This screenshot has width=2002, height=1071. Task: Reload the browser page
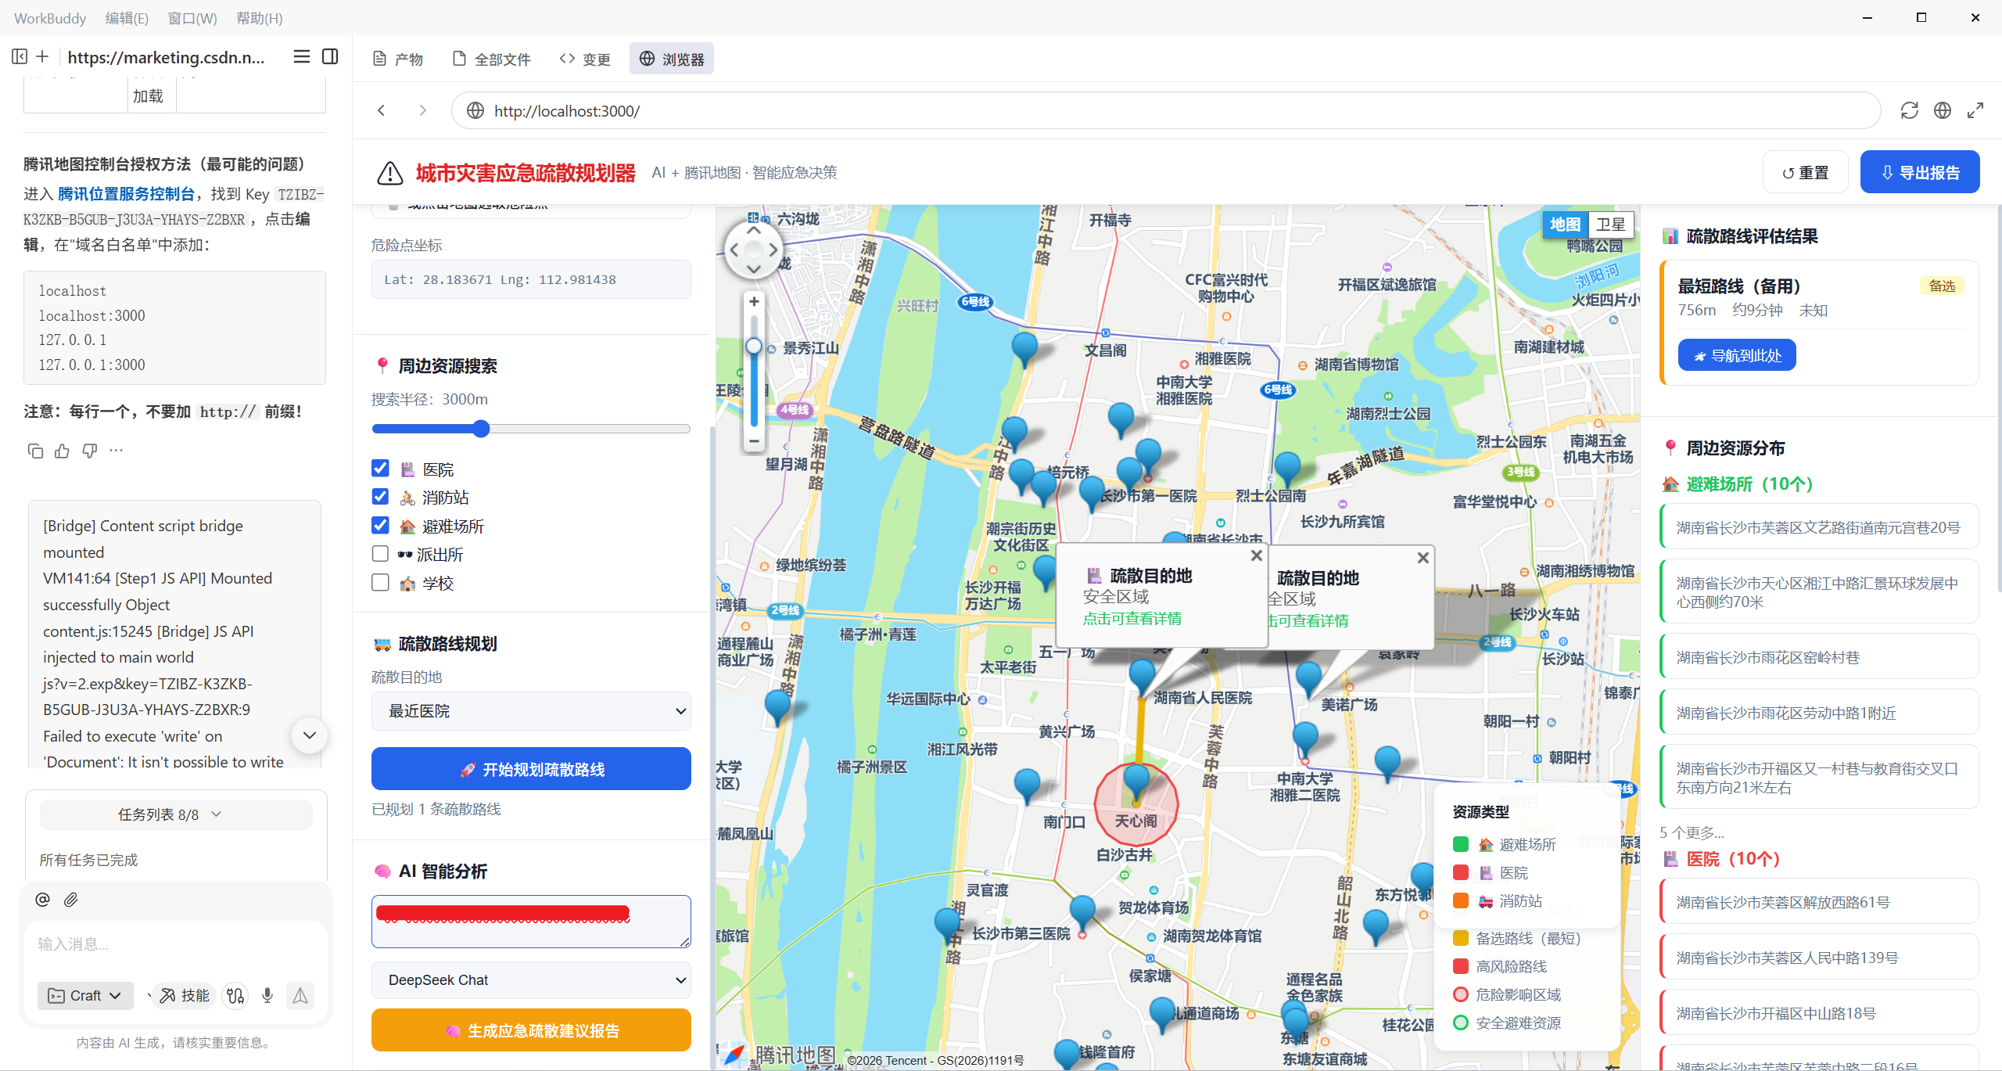[x=1910, y=110]
